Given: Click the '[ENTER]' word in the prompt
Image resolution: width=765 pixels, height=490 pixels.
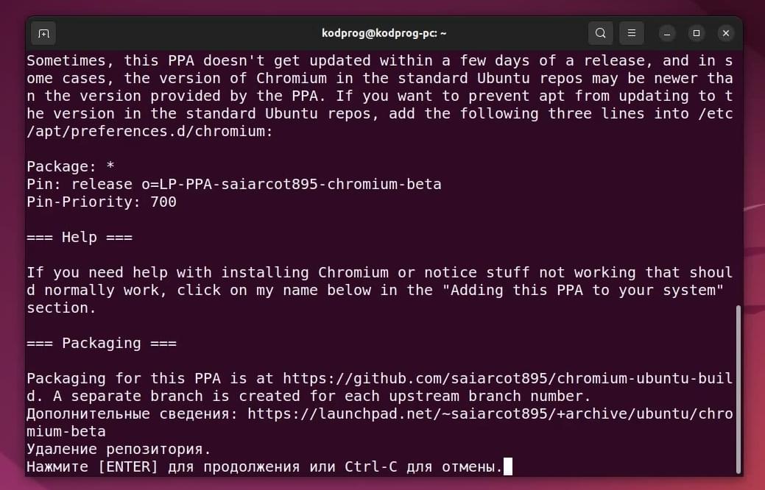Looking at the screenshot, I should coord(128,466).
